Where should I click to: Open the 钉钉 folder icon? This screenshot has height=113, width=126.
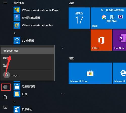pos(17,94)
